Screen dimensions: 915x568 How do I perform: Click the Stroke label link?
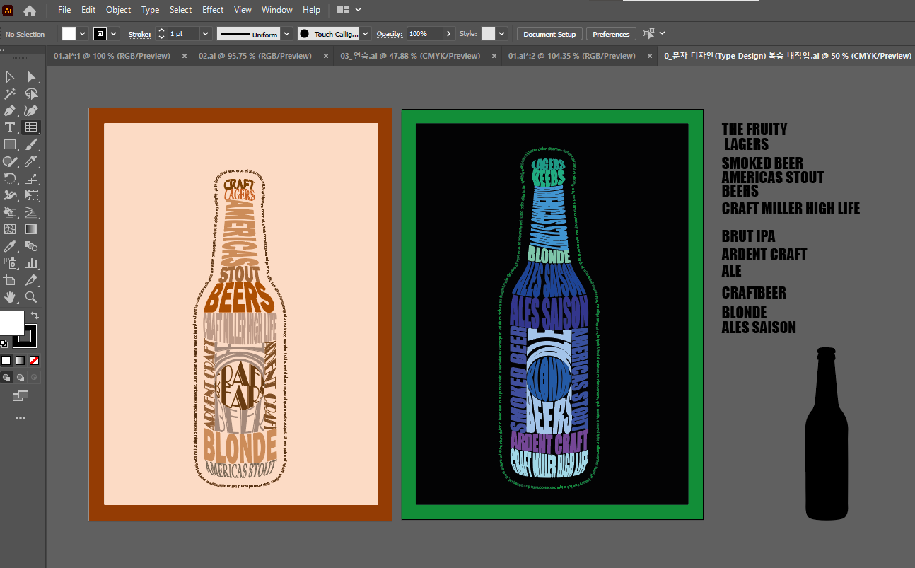pos(139,34)
